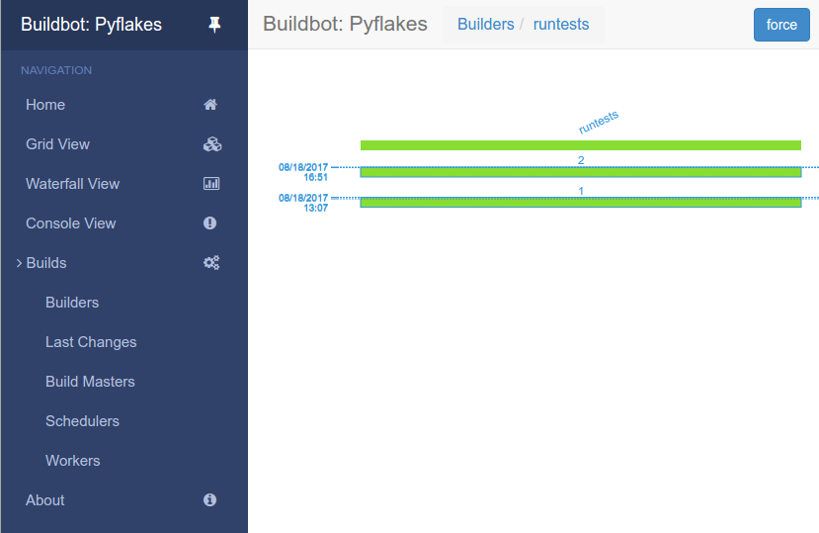
Task: Collapse the Builds menu chevron
Action: point(19,263)
